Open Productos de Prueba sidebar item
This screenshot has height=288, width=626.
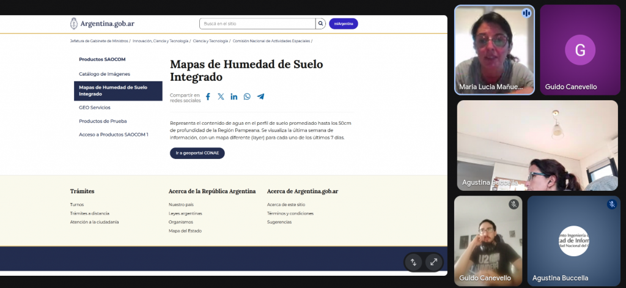[103, 121]
